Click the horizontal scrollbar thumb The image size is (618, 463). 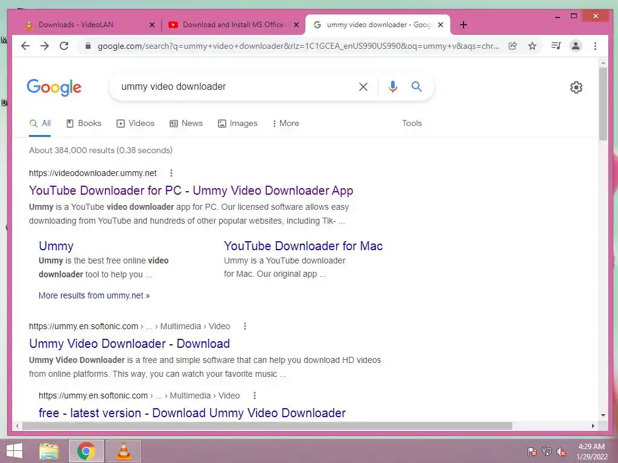click(x=267, y=426)
